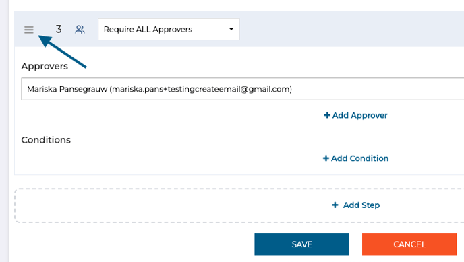
Task: Click the Add Condition link text
Action: [359, 158]
